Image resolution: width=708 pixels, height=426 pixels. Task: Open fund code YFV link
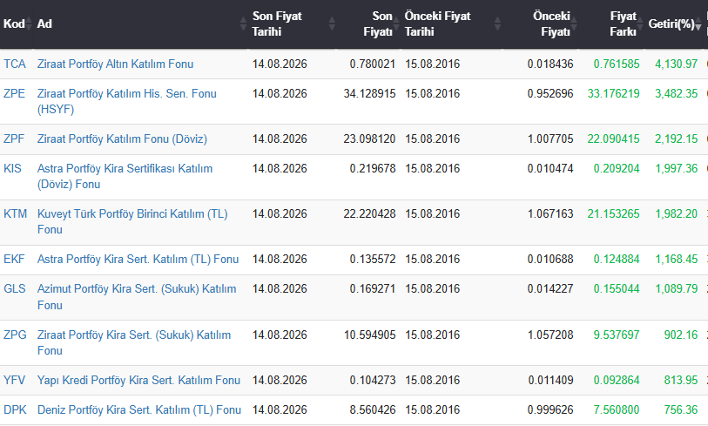coord(15,381)
